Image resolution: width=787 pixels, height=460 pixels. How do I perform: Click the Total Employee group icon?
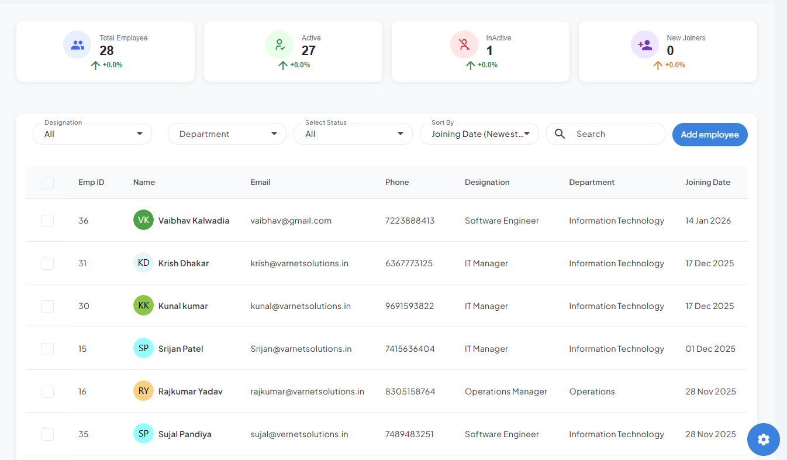pyautogui.click(x=77, y=45)
